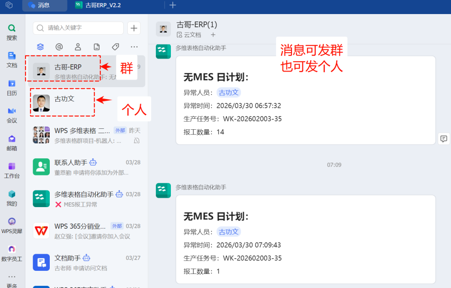Open Workbench (工作台) in sidebar
451x288 pixels.
(12, 171)
